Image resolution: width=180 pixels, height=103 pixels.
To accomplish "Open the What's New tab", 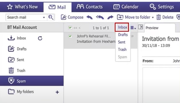I will (22, 7).
